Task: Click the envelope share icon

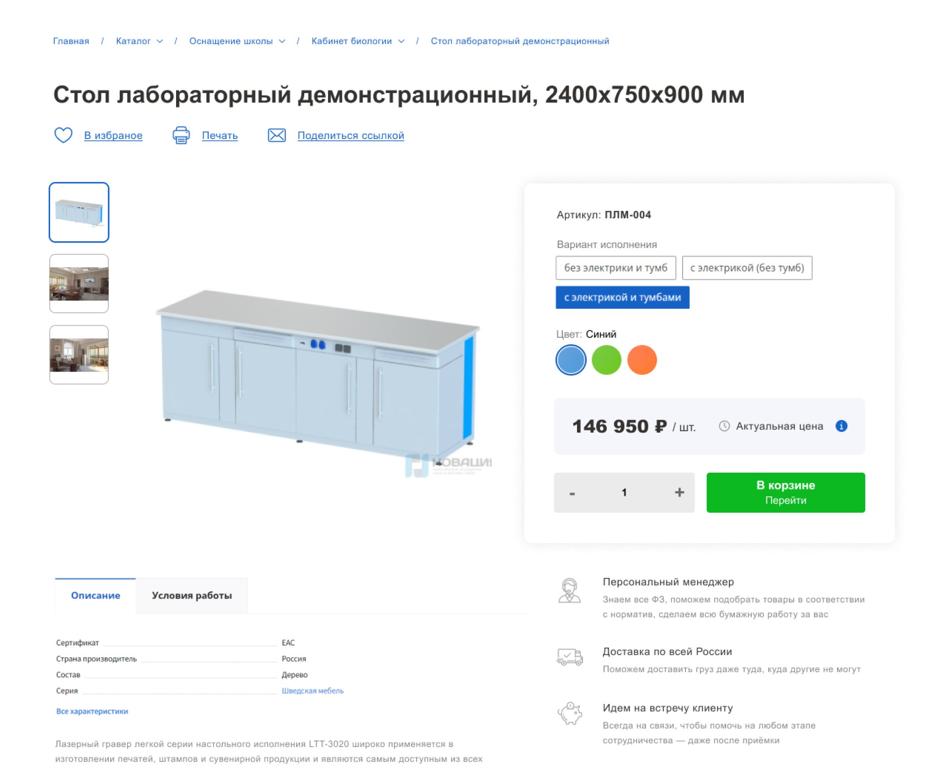Action: (x=277, y=135)
